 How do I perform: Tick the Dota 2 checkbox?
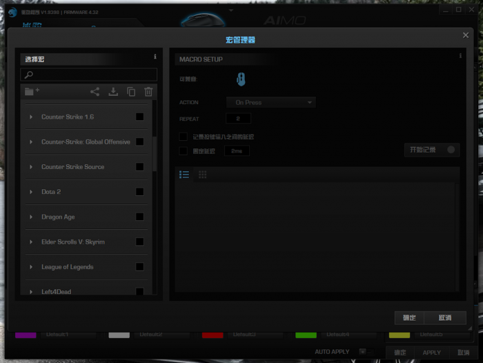[140, 192]
